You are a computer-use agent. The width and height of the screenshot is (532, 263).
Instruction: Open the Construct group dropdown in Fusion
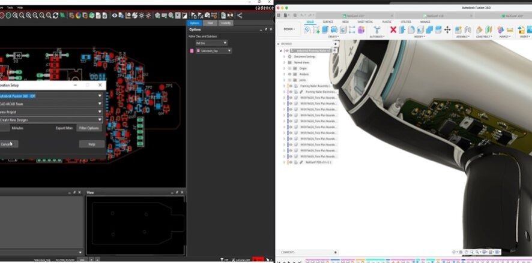pos(484,37)
